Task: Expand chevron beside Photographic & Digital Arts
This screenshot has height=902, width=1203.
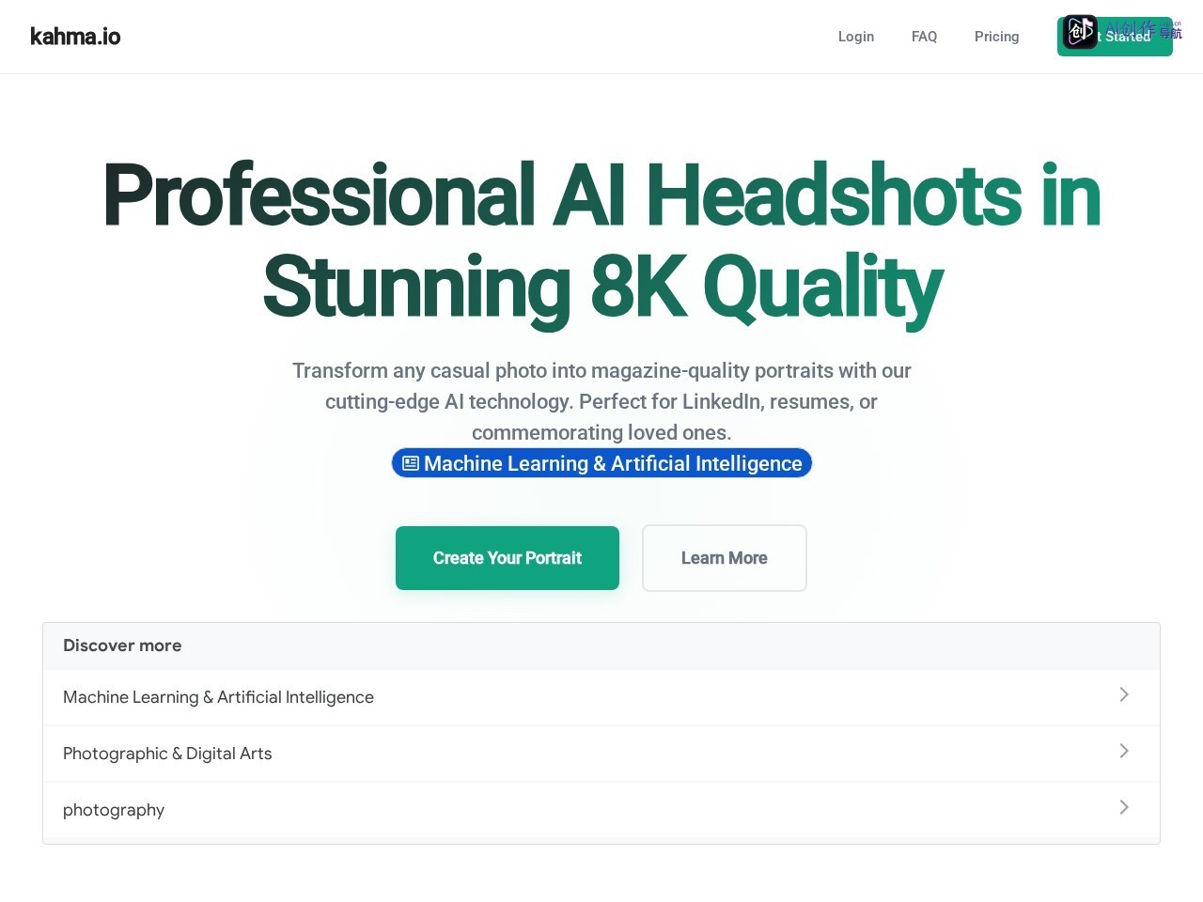Action: tap(1124, 751)
